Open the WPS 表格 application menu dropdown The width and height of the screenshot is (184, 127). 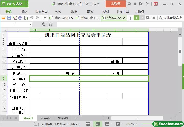pyautogui.click(x=14, y=4)
